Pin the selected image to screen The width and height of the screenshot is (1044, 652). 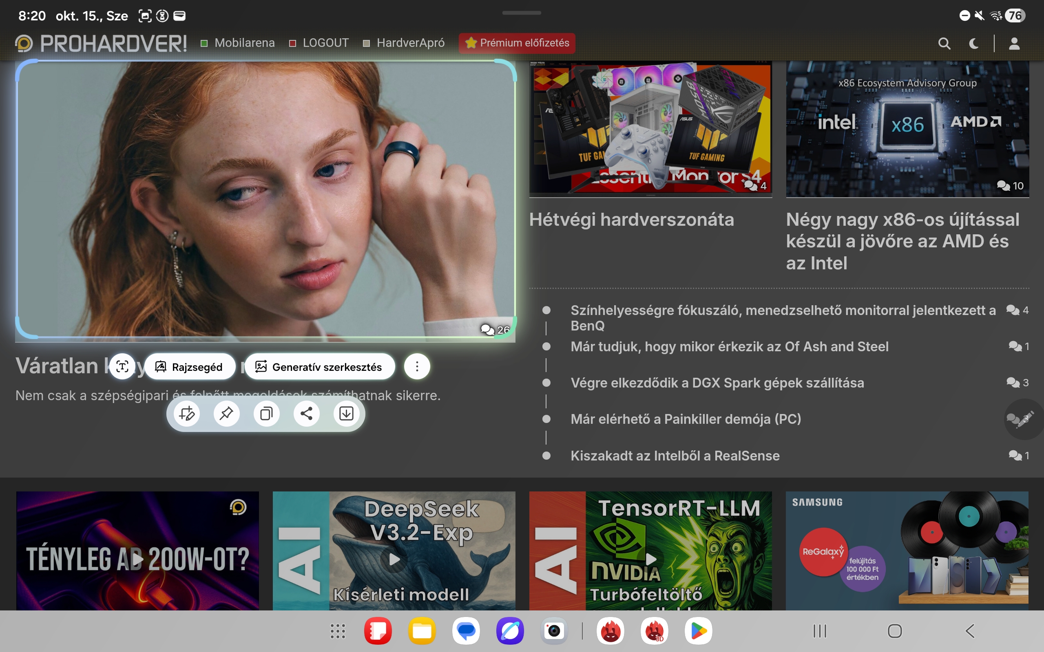click(x=226, y=414)
